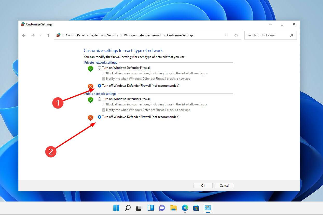The image size is (323, 215).
Task: Click the Public network settings heading
Action: point(100,94)
